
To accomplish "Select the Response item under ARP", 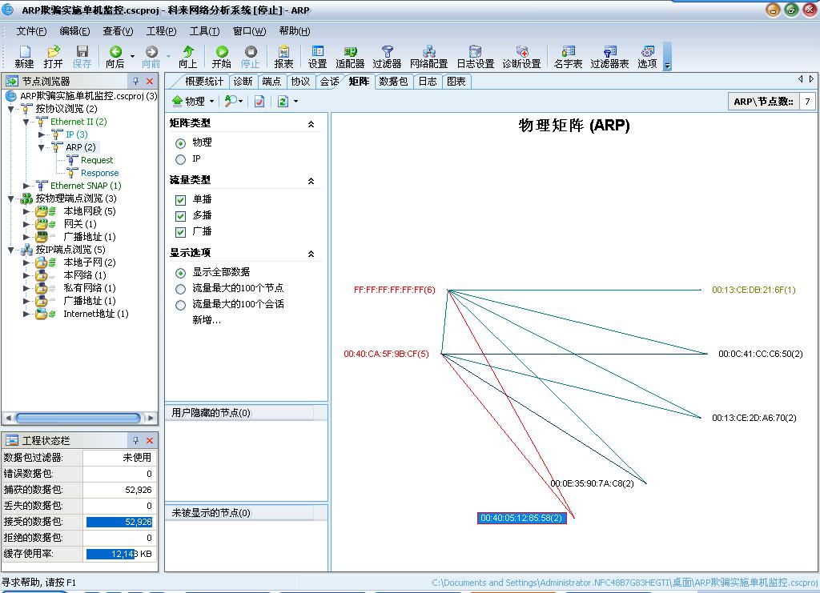I will click(99, 173).
